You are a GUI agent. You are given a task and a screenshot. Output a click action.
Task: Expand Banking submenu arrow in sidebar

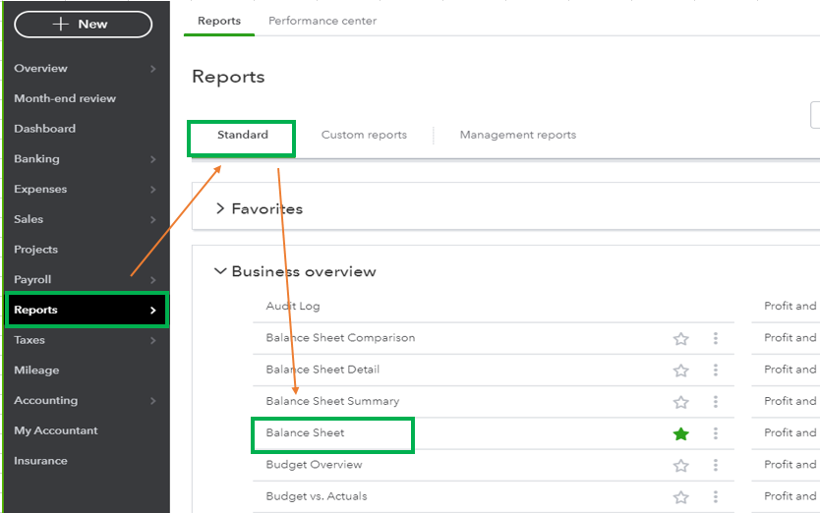pos(152,159)
